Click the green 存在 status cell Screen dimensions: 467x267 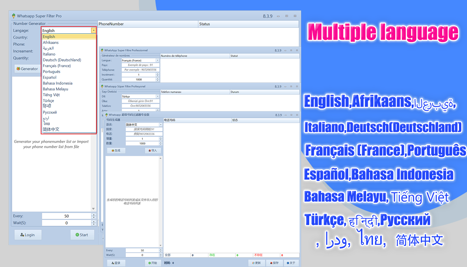pyautogui.click(x=222, y=255)
